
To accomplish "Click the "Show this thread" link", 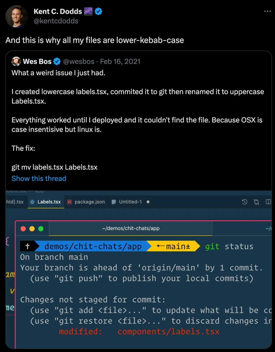I will pyautogui.click(x=39, y=179).
